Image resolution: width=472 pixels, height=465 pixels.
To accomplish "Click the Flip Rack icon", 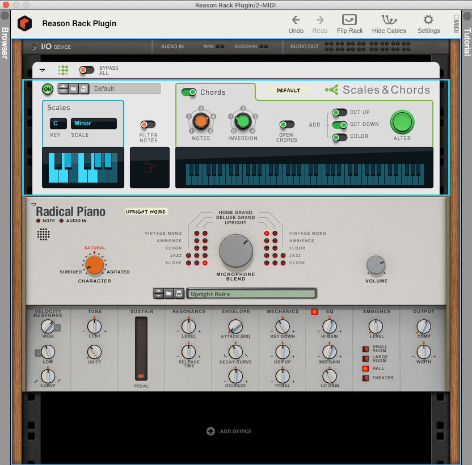I will pyautogui.click(x=349, y=20).
